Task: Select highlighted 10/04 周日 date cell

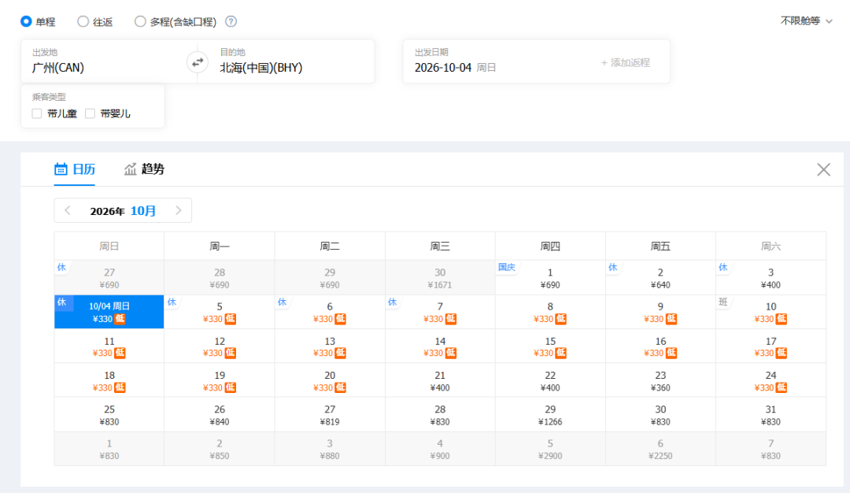Action: (109, 312)
